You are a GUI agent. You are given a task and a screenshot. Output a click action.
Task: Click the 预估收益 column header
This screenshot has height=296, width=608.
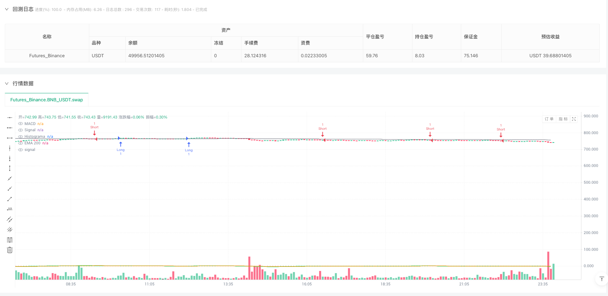(x=550, y=37)
